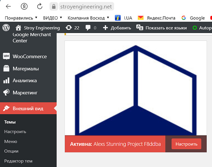Click the plus icon for Добавить
212x167 pixels.
pos(105,28)
